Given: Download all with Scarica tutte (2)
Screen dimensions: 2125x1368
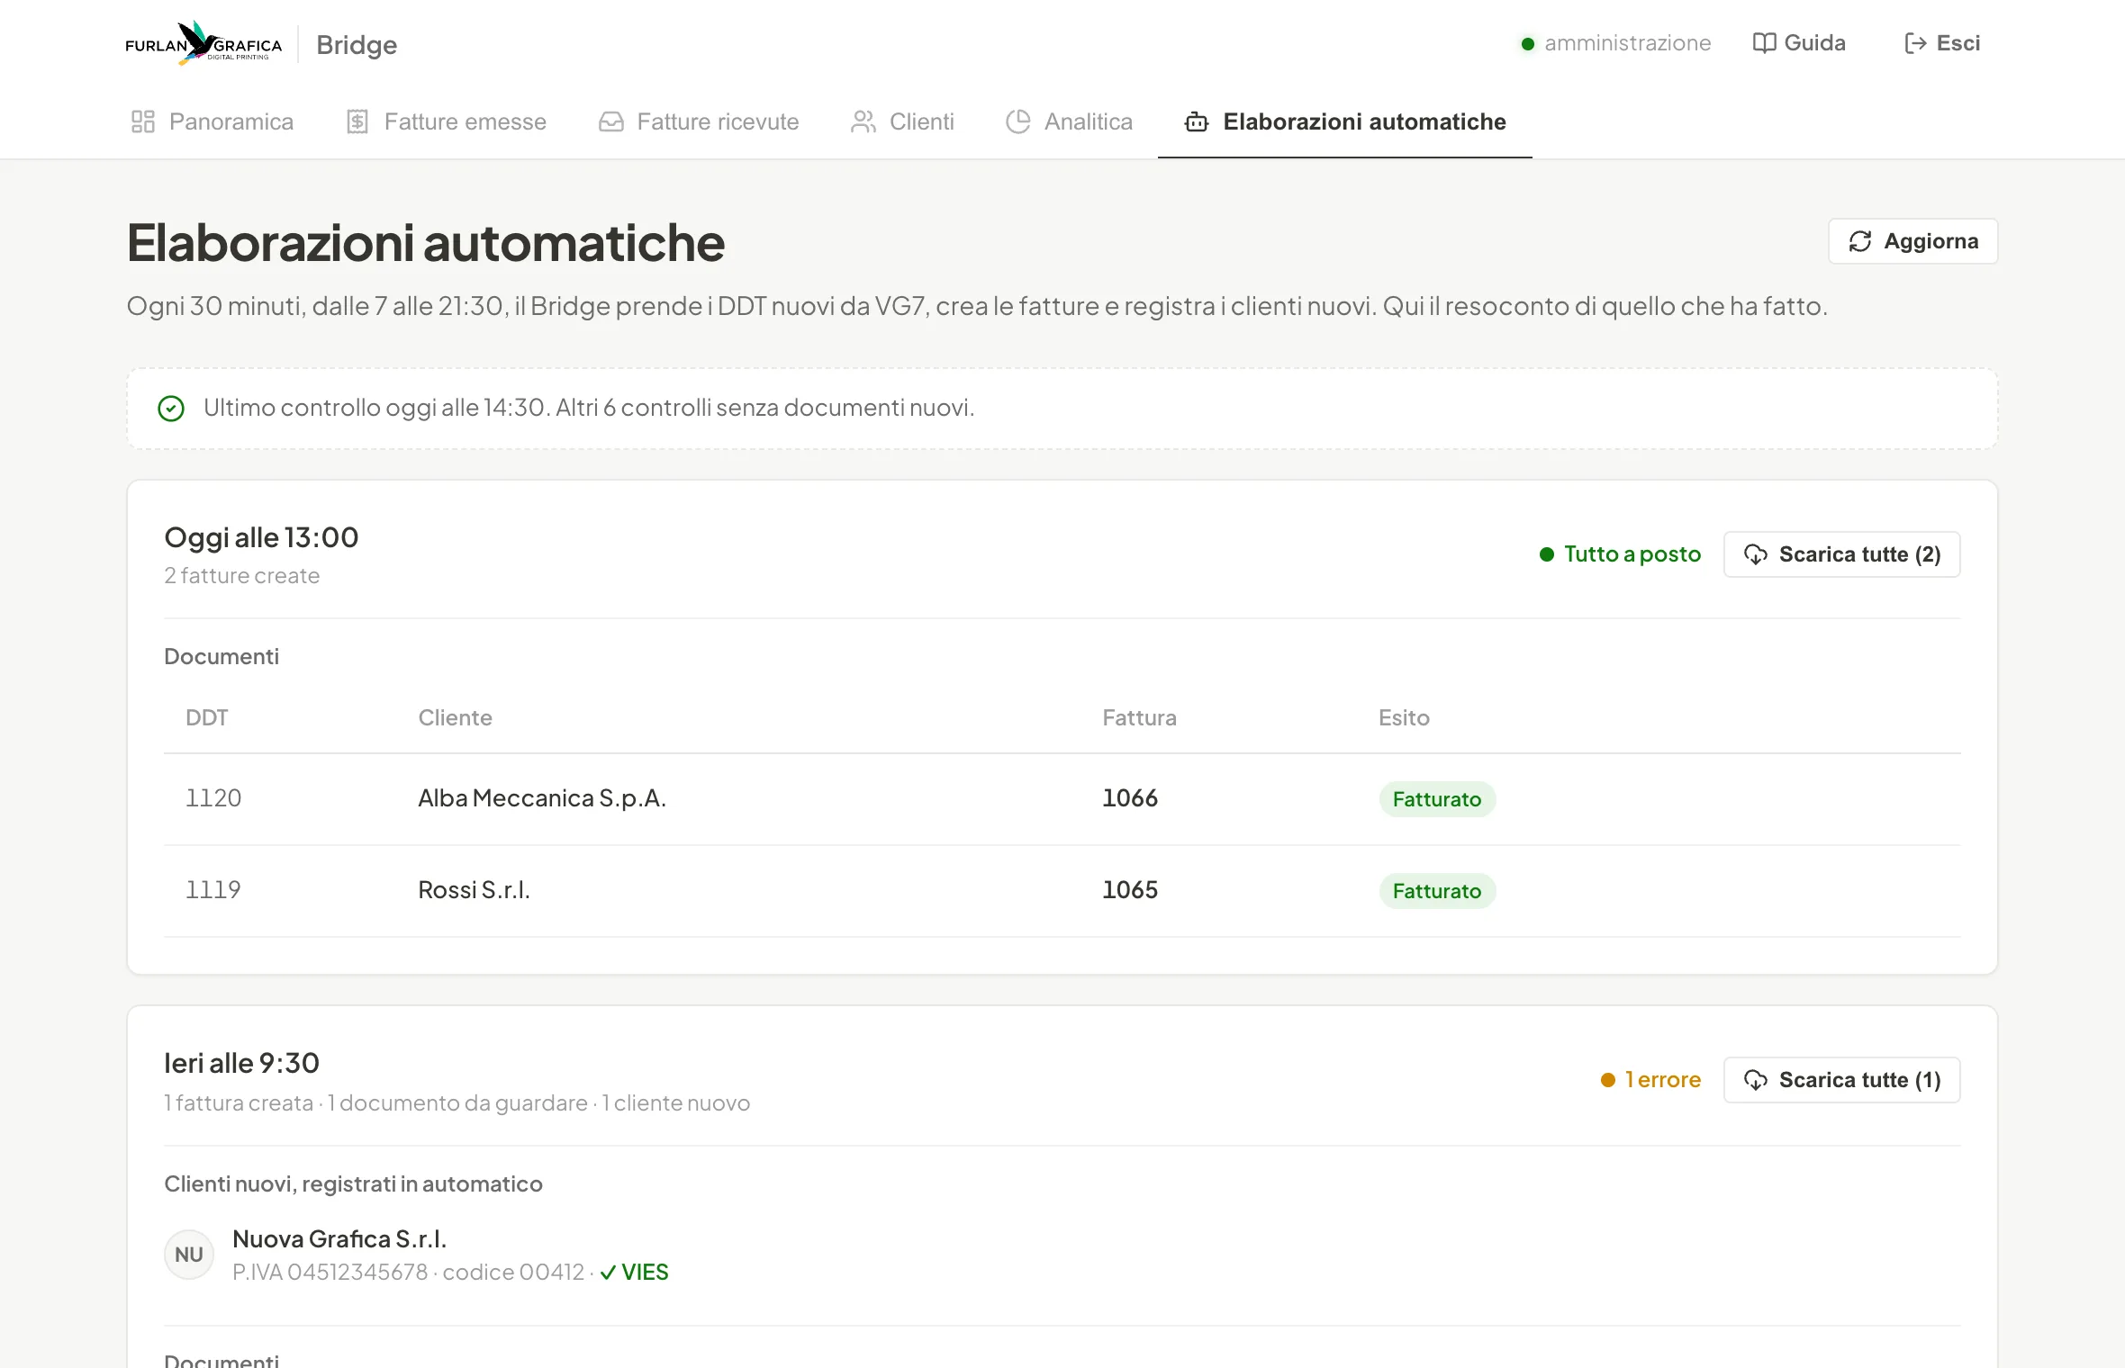Looking at the screenshot, I should pos(1842,554).
